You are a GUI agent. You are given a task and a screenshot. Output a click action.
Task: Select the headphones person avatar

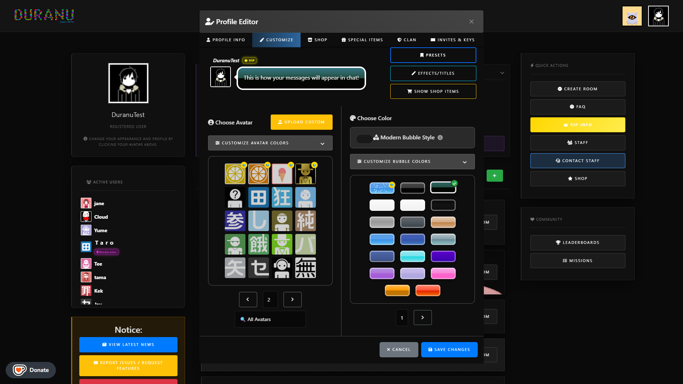pos(282,268)
